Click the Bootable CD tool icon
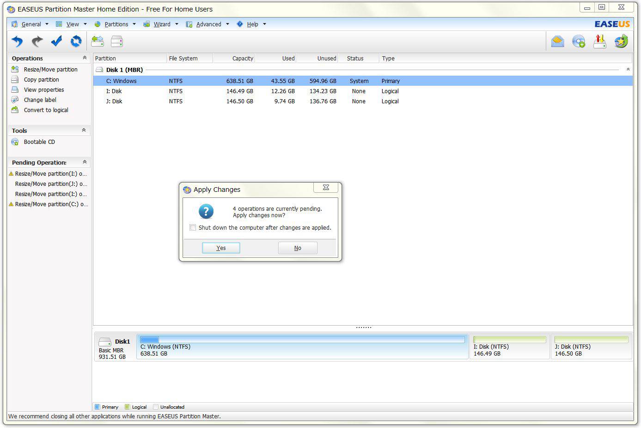 click(15, 142)
